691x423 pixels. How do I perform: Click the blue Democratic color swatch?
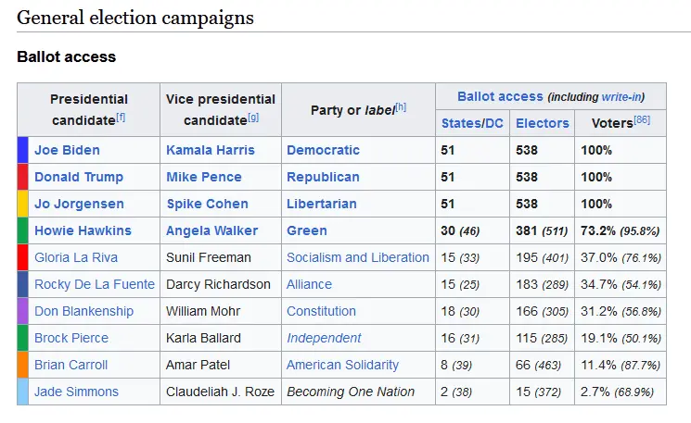pyautogui.click(x=23, y=150)
